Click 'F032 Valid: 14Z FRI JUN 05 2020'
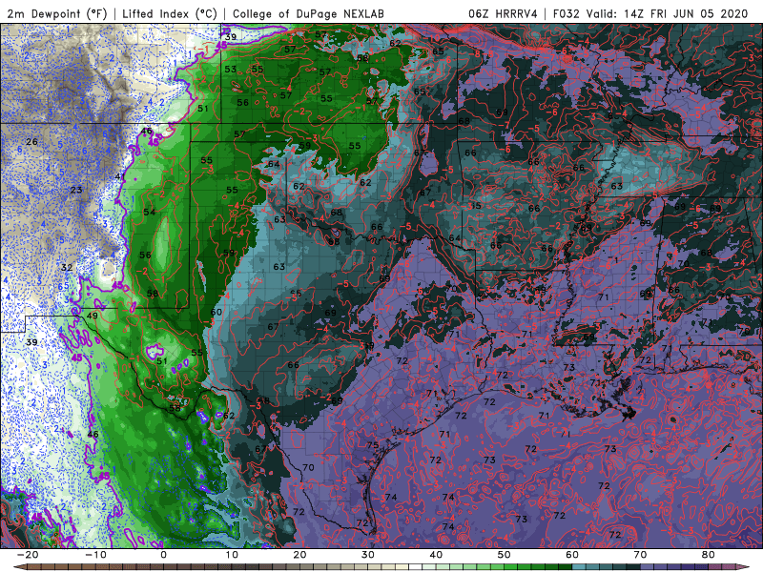This screenshot has height=572, width=763. [x=650, y=13]
